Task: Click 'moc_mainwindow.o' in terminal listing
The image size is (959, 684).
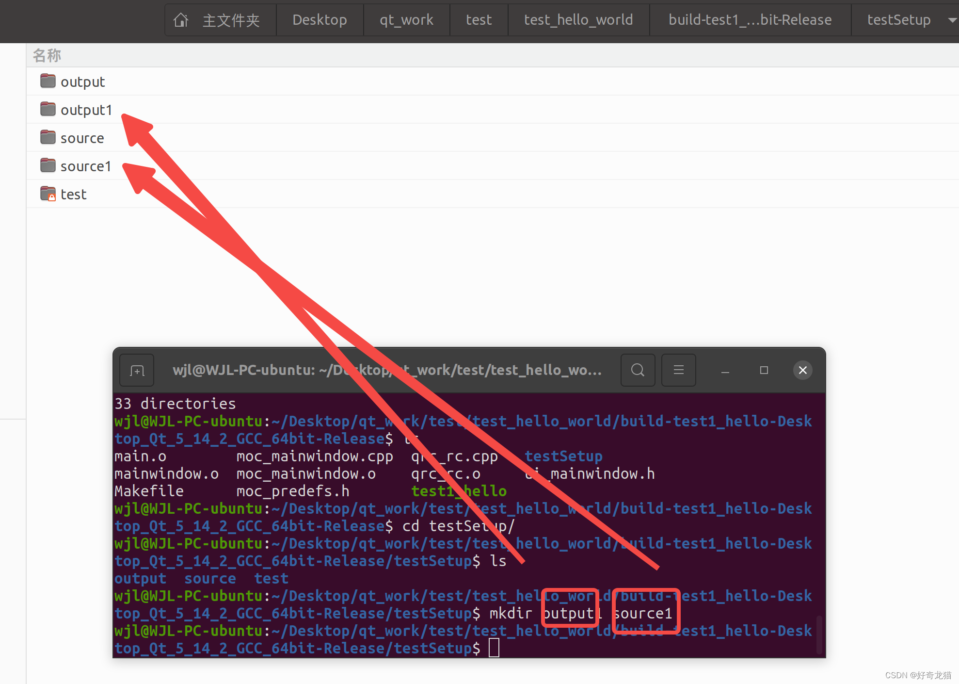Action: (x=306, y=473)
